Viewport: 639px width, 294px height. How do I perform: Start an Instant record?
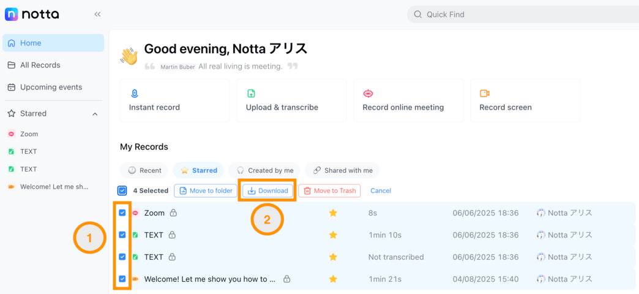pyautogui.click(x=175, y=100)
